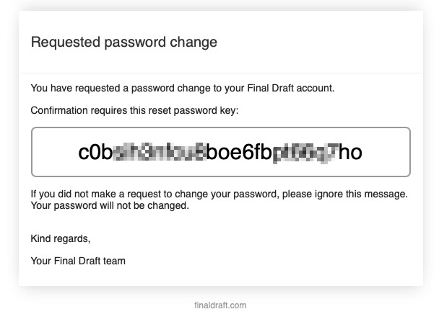Click "Your password will not be changed." line

tap(110, 205)
